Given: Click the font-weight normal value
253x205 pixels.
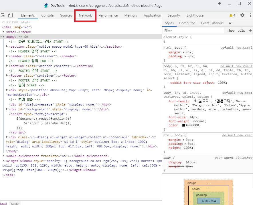Looking at the screenshot, I should 199,121.
